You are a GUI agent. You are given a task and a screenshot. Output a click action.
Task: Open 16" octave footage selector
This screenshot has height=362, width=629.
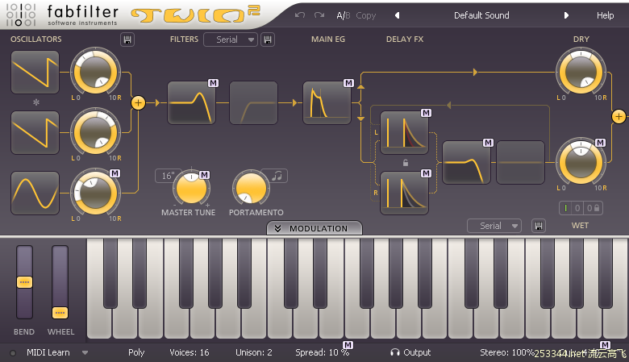(x=168, y=176)
